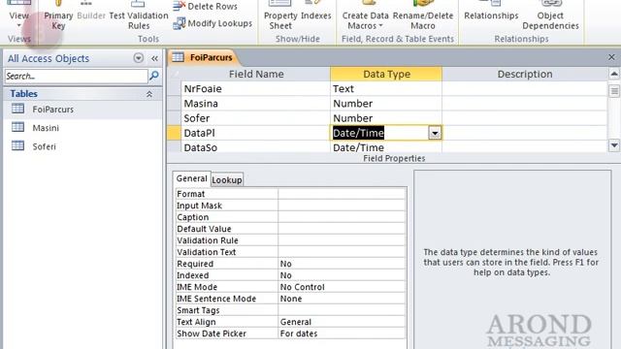Click the search magnifier icon
621x349 pixels.
154,76
